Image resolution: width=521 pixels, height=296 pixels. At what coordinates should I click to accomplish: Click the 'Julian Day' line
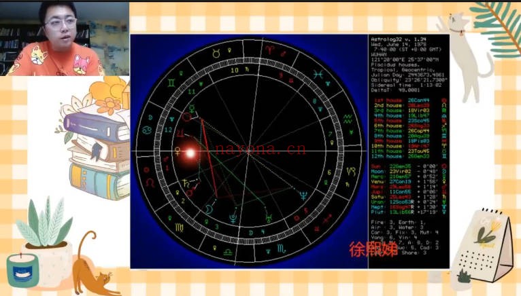pyautogui.click(x=407, y=75)
